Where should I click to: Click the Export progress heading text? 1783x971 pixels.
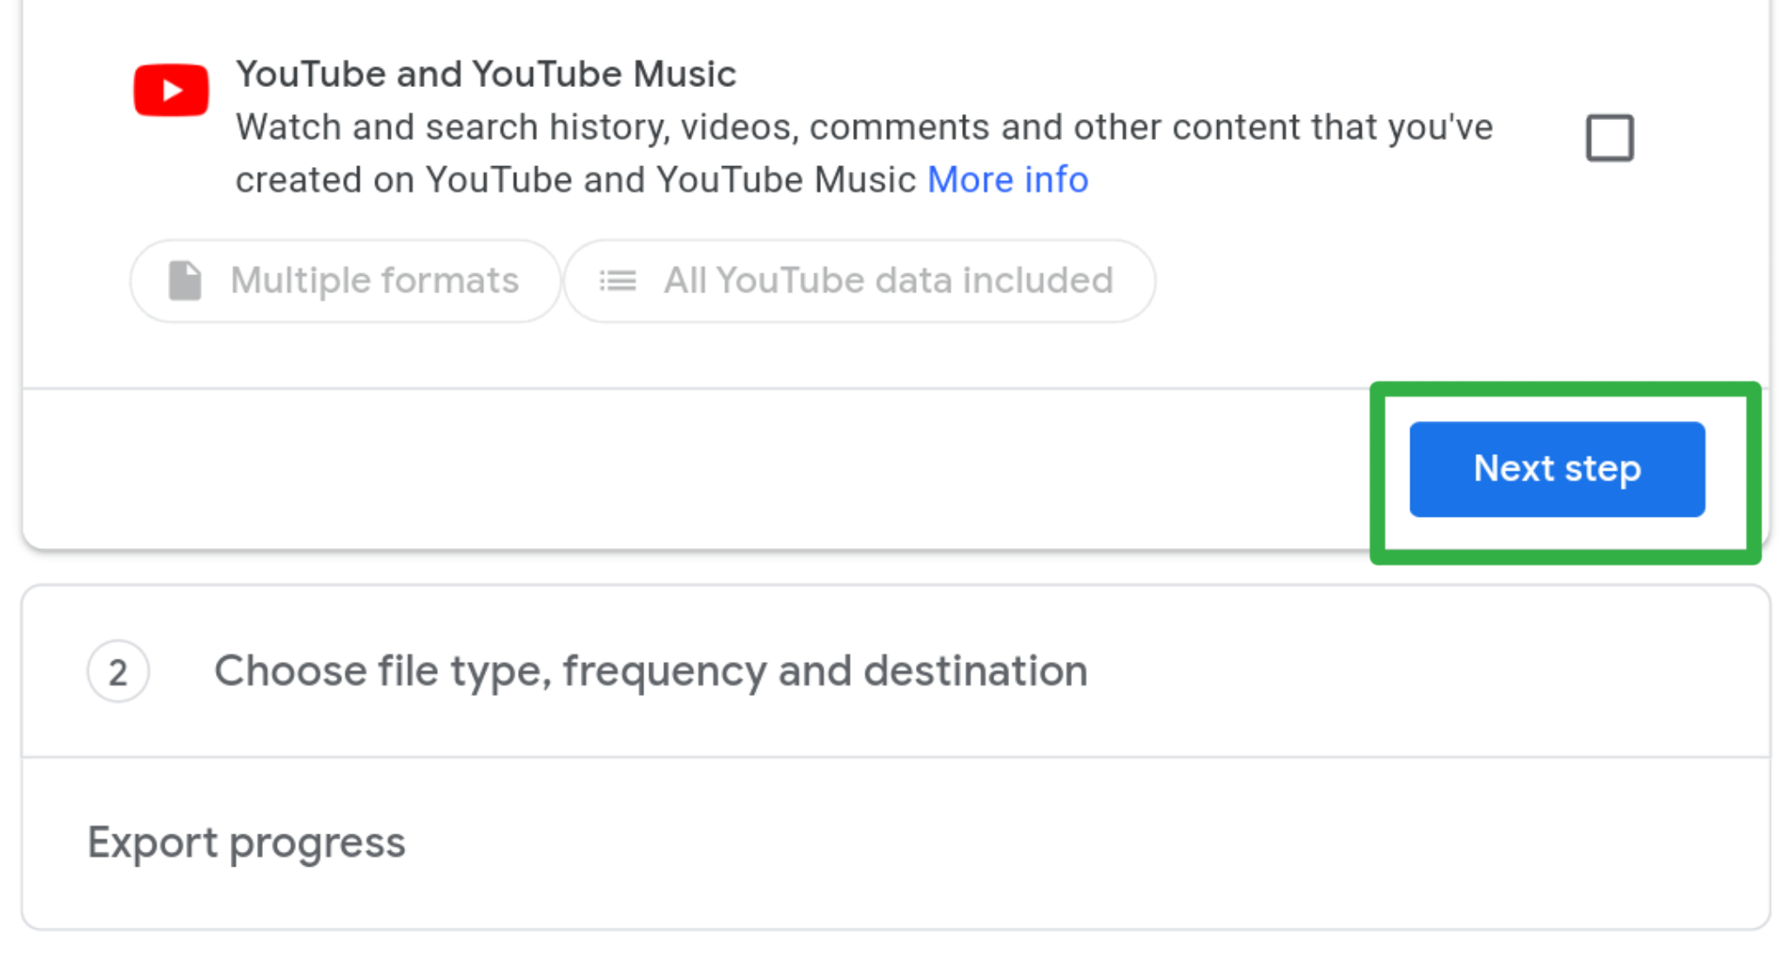[246, 842]
